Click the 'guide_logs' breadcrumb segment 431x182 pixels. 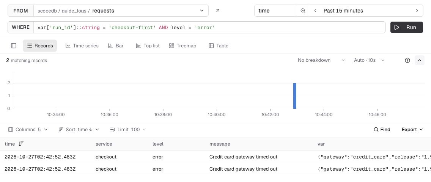tap(74, 11)
